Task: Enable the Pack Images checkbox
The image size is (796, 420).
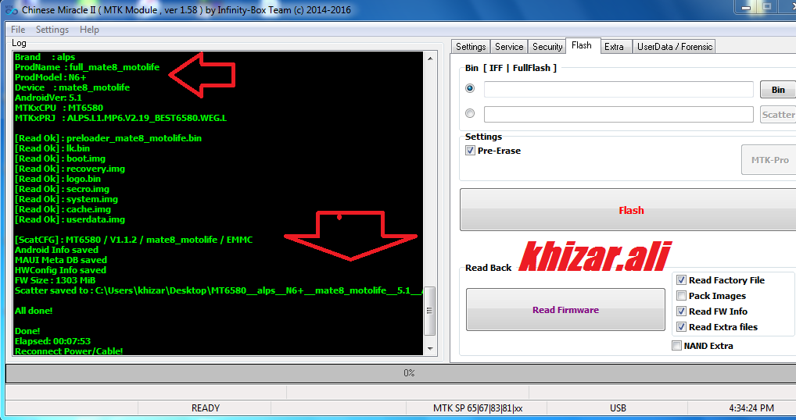Action: (681, 295)
